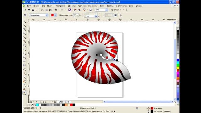Open the Растровые изображения menu

[x=88, y=6]
